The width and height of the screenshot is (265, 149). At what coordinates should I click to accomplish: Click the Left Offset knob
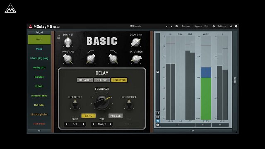75,104
